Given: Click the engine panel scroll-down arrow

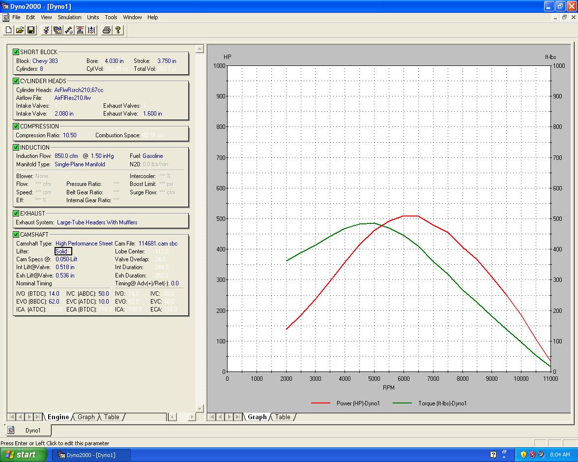Looking at the screenshot, I should click(200, 408).
